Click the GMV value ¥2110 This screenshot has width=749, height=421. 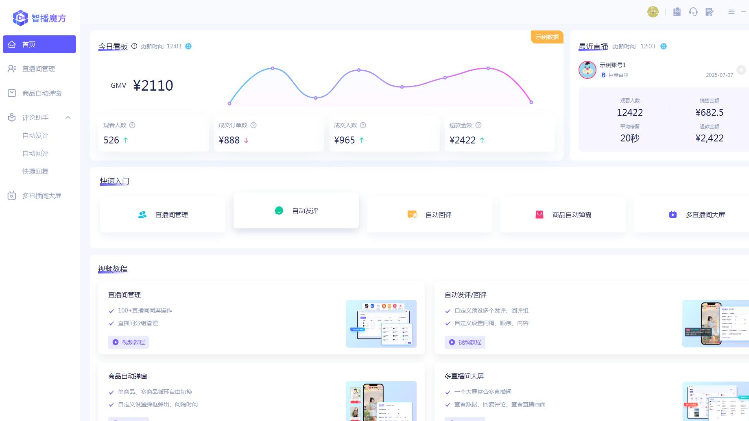pyautogui.click(x=153, y=85)
